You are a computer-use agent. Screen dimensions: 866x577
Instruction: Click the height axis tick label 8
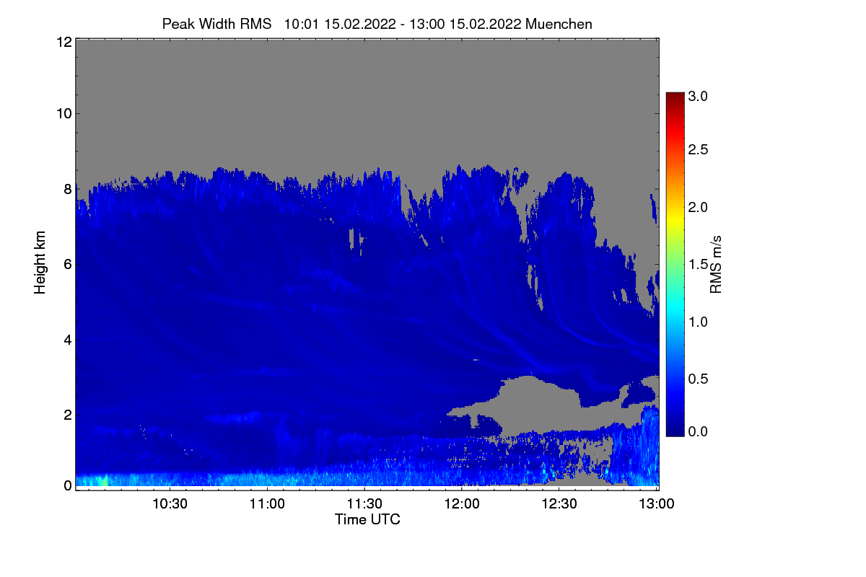pos(67,190)
